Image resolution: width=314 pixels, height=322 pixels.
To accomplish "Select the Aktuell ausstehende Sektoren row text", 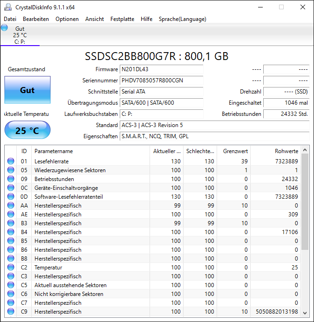I will coord(70,285).
